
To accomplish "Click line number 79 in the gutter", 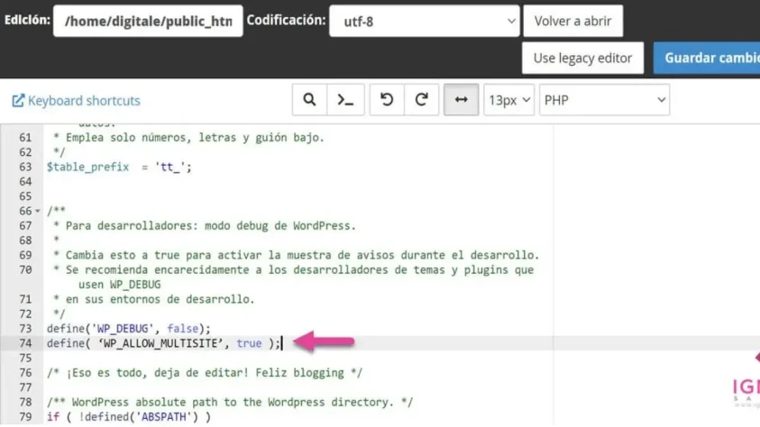I will [25, 417].
